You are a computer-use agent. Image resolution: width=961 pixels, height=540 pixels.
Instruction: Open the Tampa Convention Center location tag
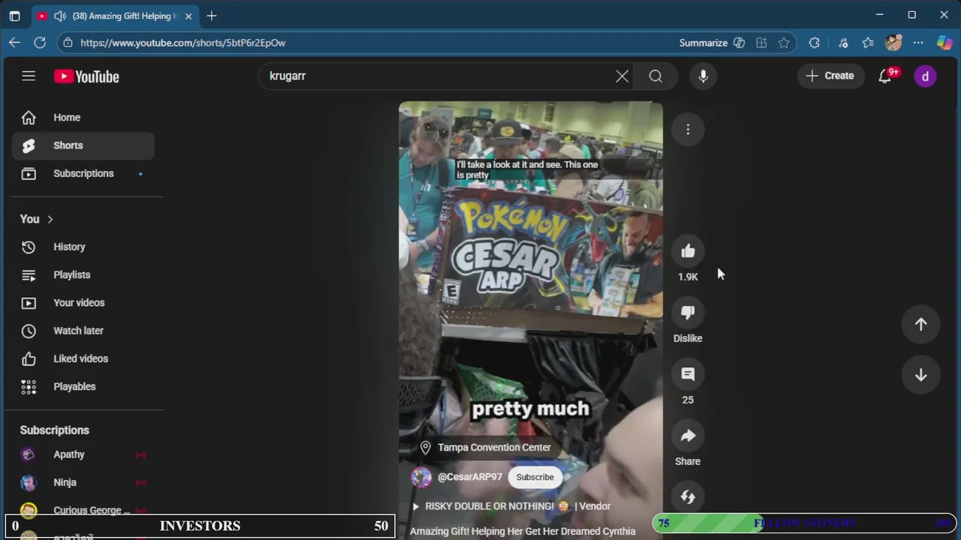point(487,448)
